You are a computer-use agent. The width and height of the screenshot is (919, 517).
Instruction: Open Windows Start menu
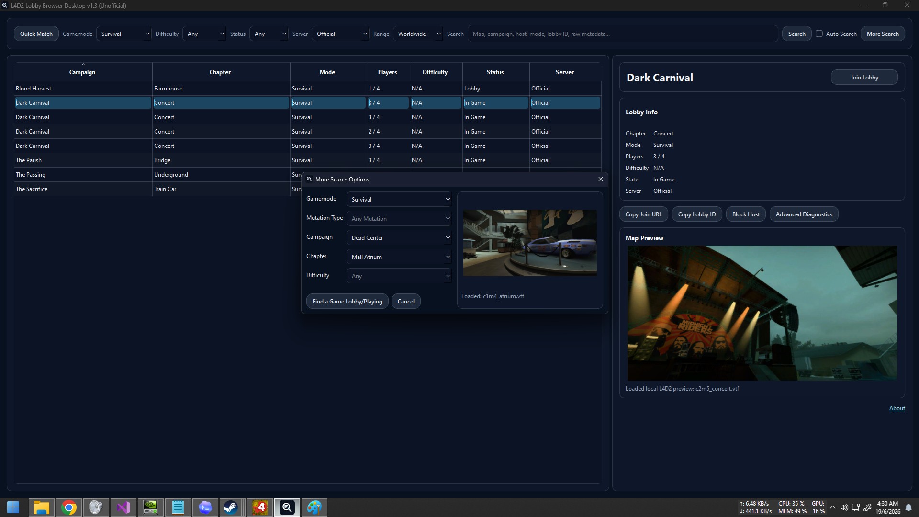(13, 507)
